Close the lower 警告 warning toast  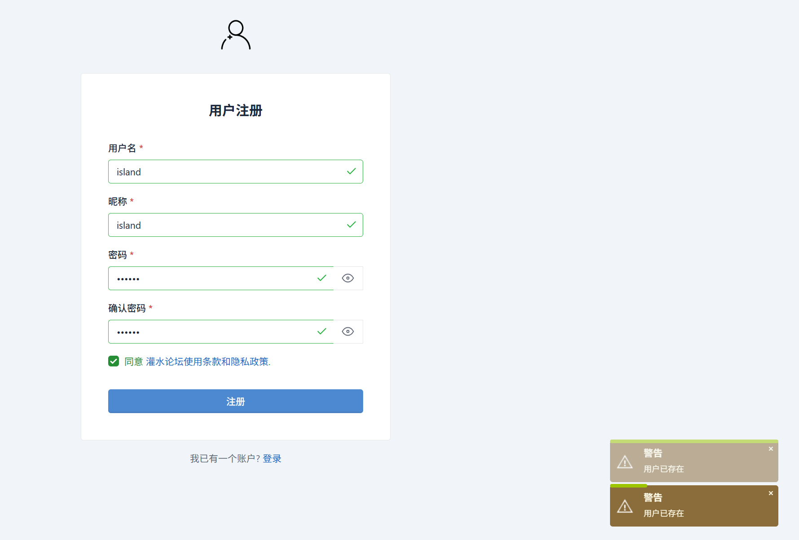coord(771,493)
